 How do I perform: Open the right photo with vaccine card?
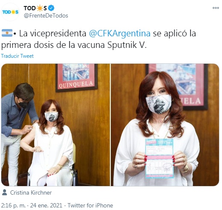[x=165, y=125]
